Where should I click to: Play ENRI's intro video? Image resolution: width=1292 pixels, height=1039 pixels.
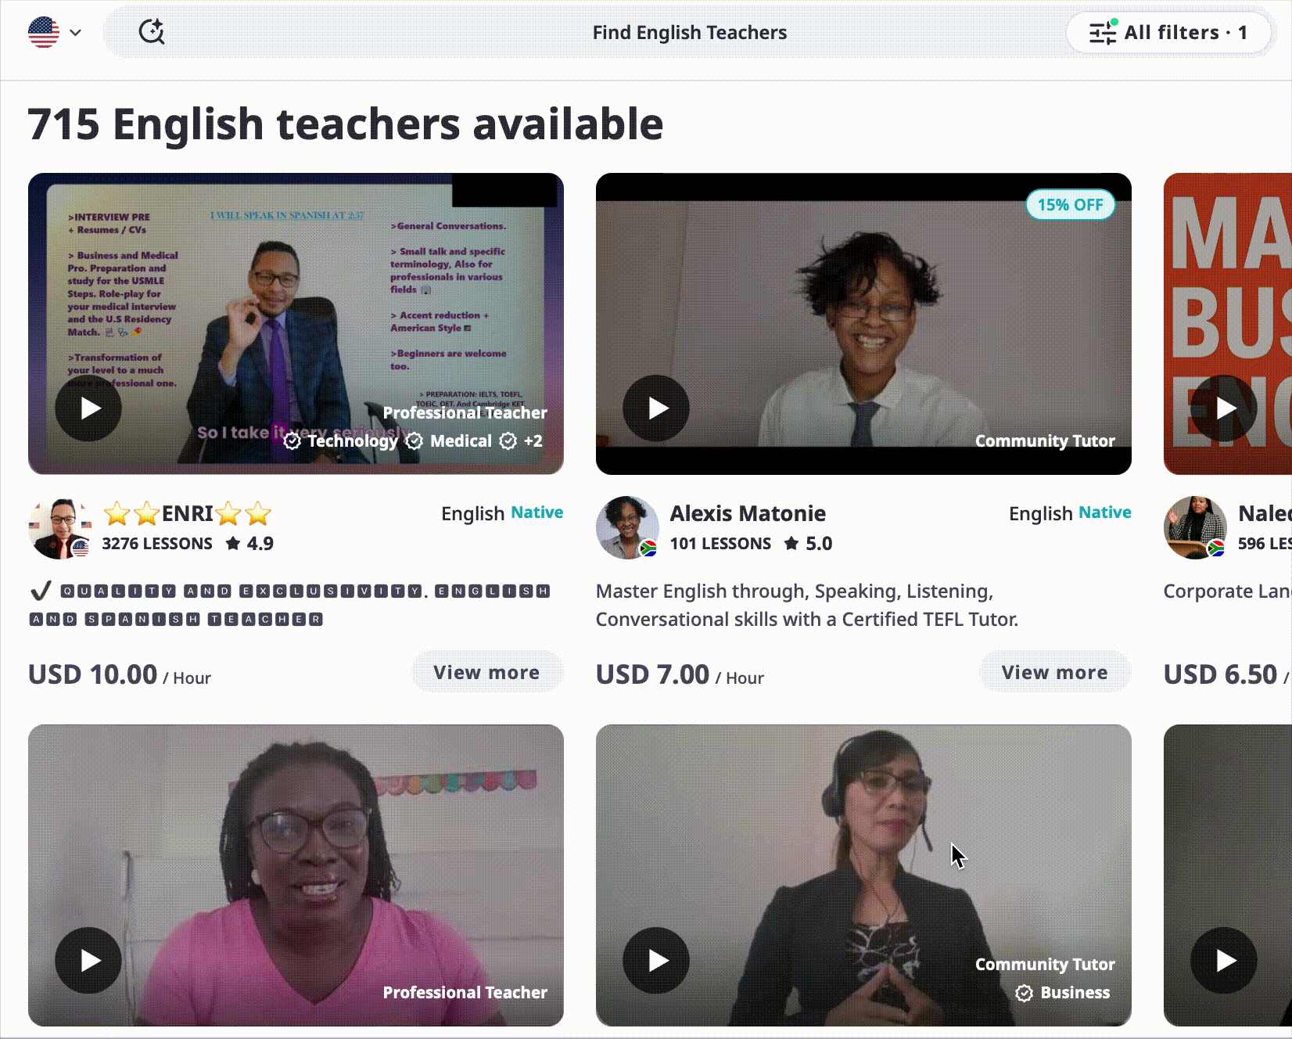88,408
